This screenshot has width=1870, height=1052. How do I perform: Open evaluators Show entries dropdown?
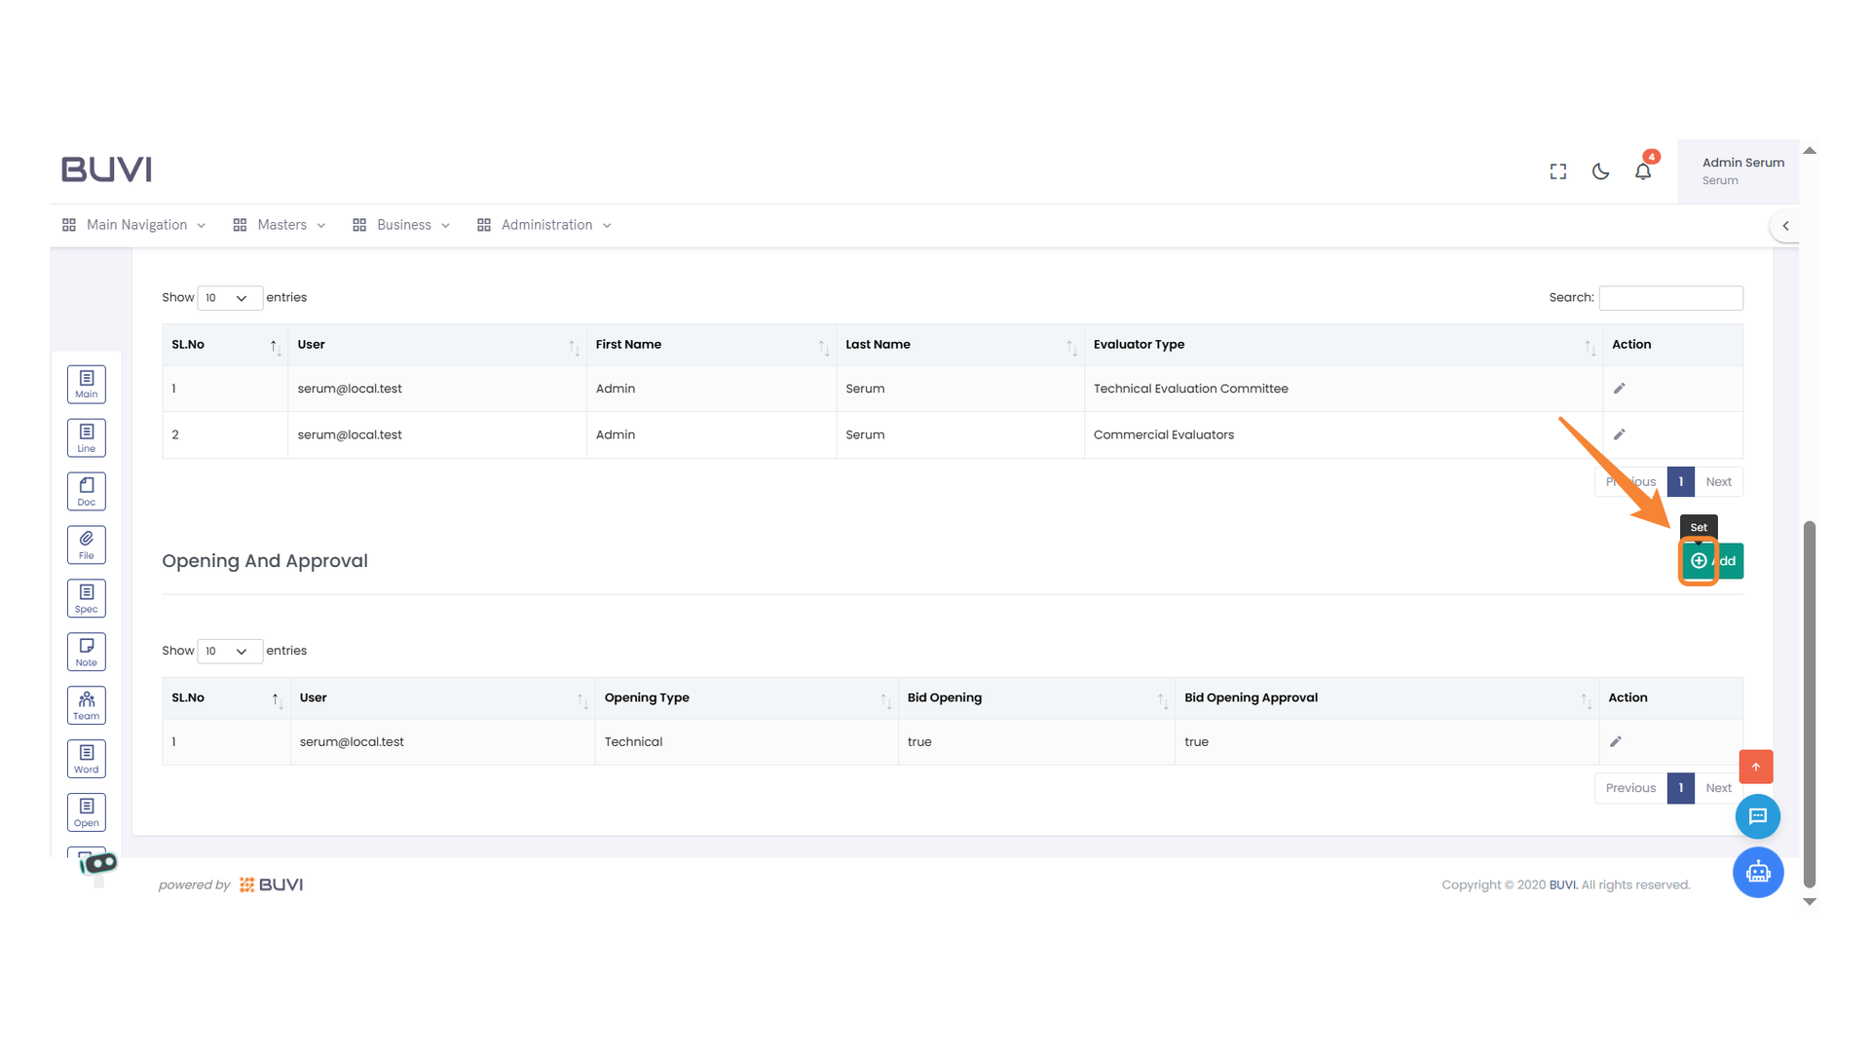pos(229,298)
